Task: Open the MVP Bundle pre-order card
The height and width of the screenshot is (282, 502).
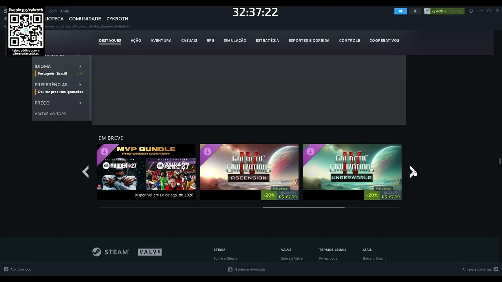Action: click(146, 172)
